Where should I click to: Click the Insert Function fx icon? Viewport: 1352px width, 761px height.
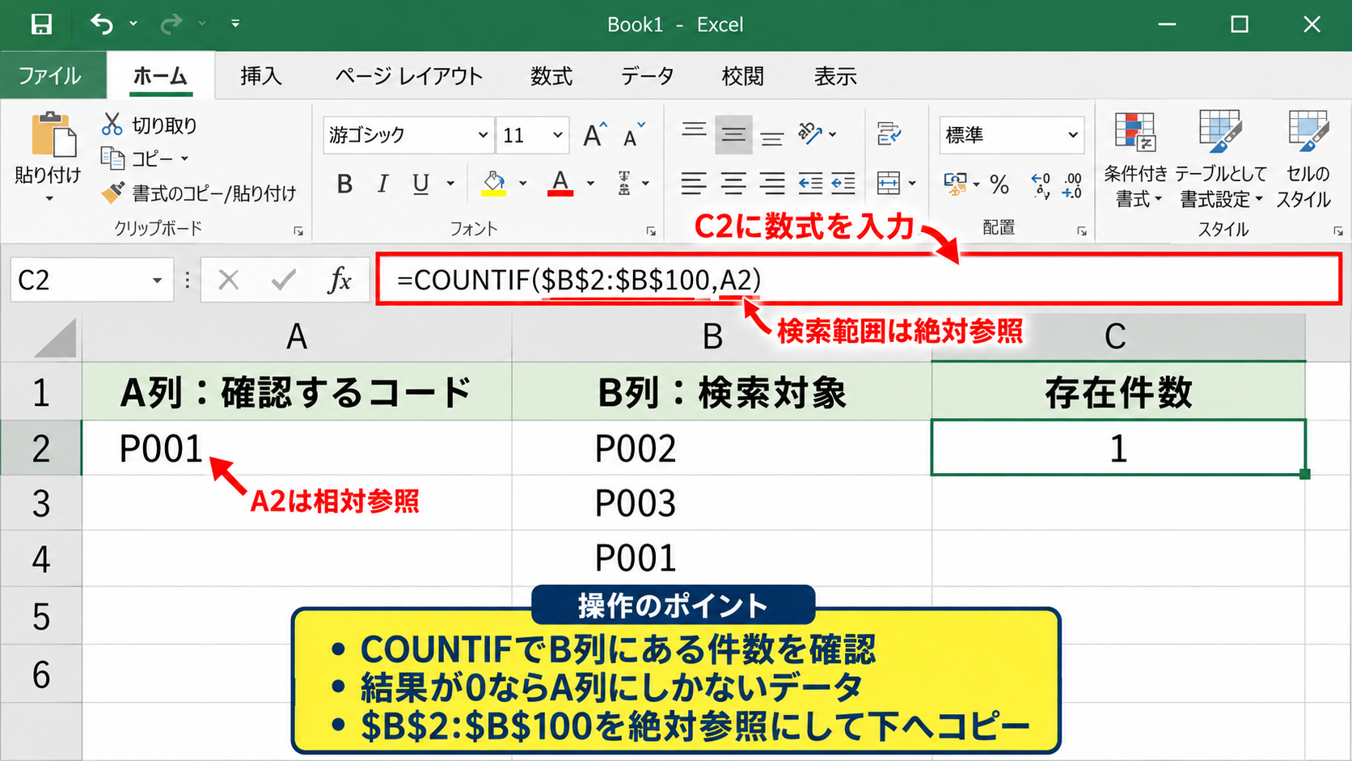coord(340,280)
